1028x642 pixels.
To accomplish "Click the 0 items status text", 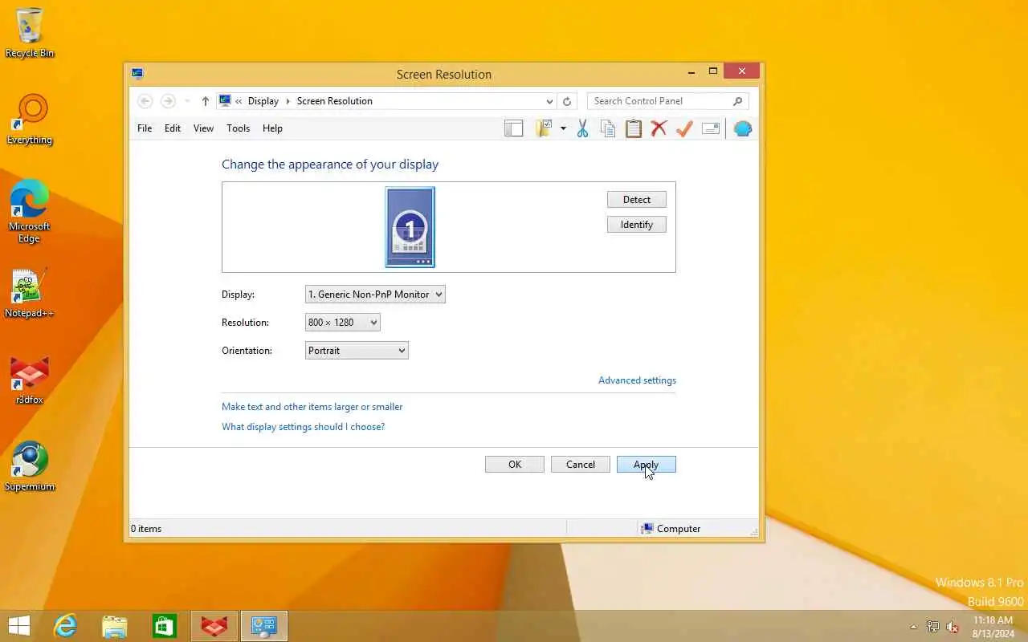I will pos(146,529).
